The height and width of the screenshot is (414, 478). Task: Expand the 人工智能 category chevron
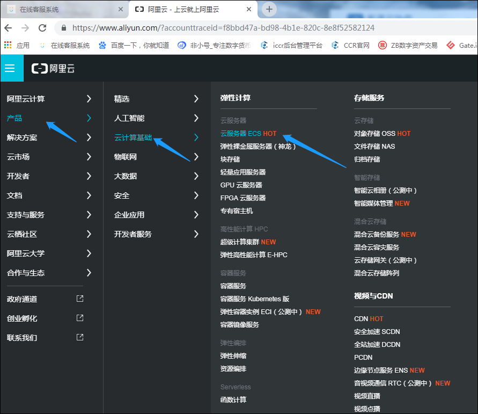click(196, 118)
